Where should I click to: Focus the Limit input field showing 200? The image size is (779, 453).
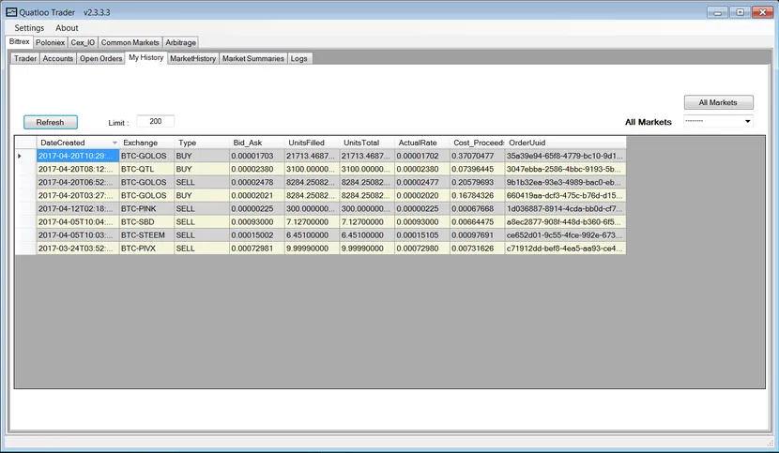(156, 121)
